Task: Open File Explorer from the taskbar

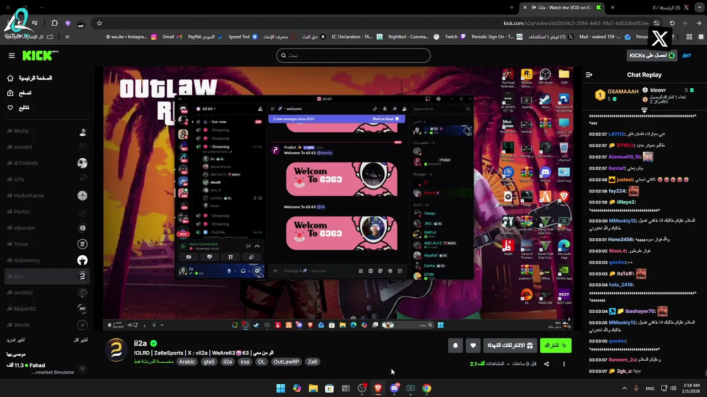Action: pos(313,388)
